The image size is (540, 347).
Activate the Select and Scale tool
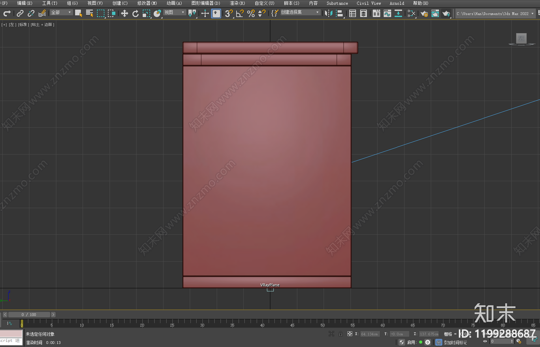(146, 13)
